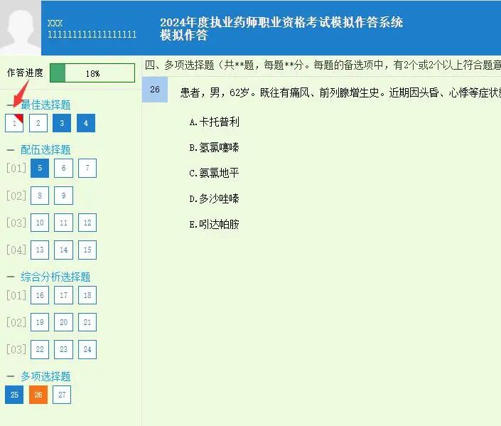Select option D 多沙唑嗪
Image resolution: width=501 pixels, height=426 pixels.
214,198
